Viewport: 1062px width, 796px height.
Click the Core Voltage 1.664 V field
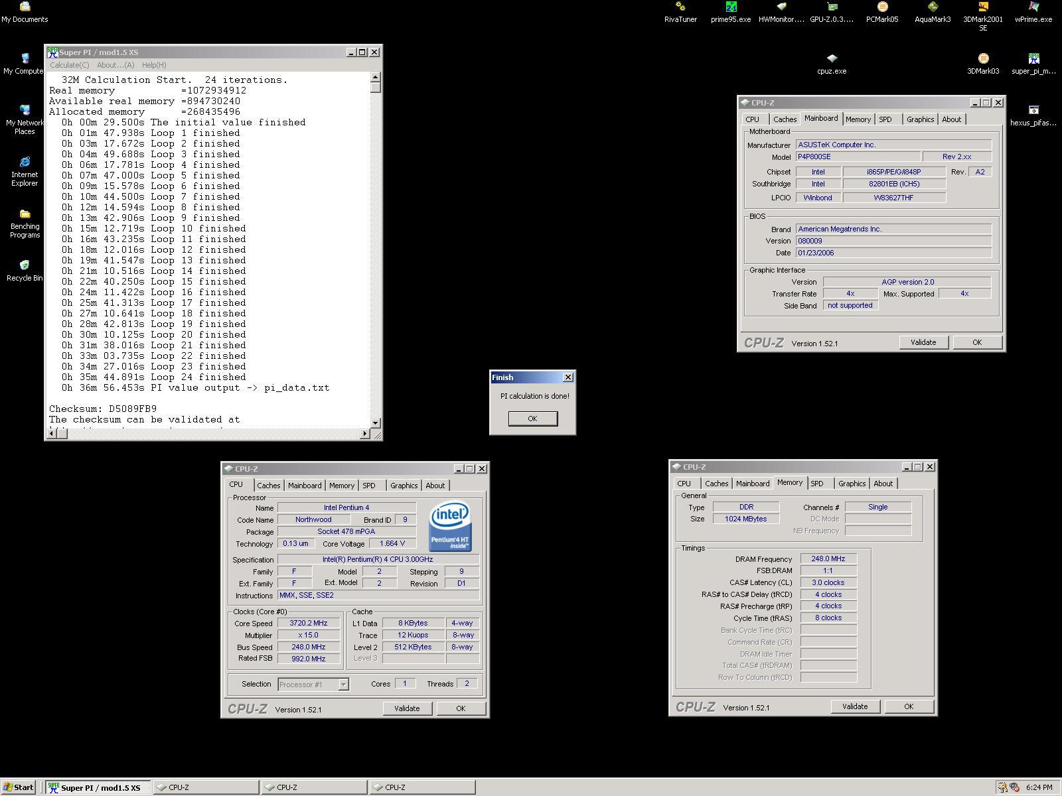392,544
